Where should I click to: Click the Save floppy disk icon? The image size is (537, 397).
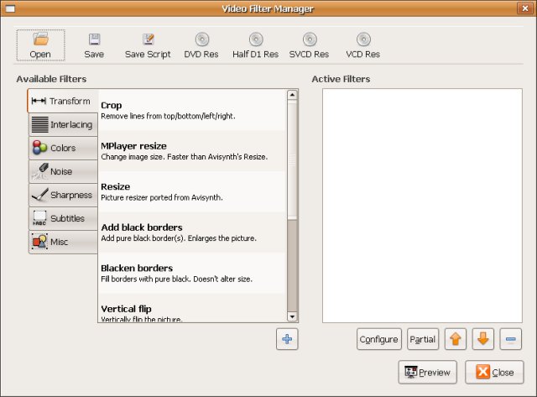coord(94,39)
